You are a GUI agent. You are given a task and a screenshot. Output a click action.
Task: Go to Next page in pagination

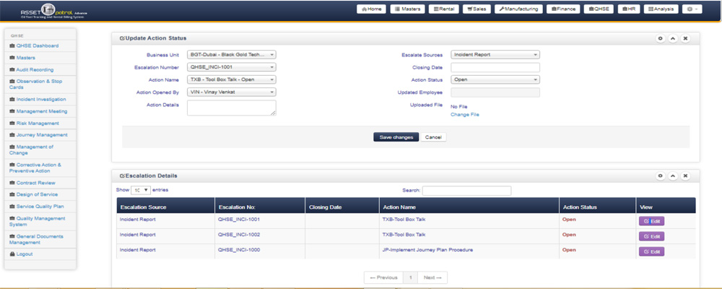pos(432,277)
